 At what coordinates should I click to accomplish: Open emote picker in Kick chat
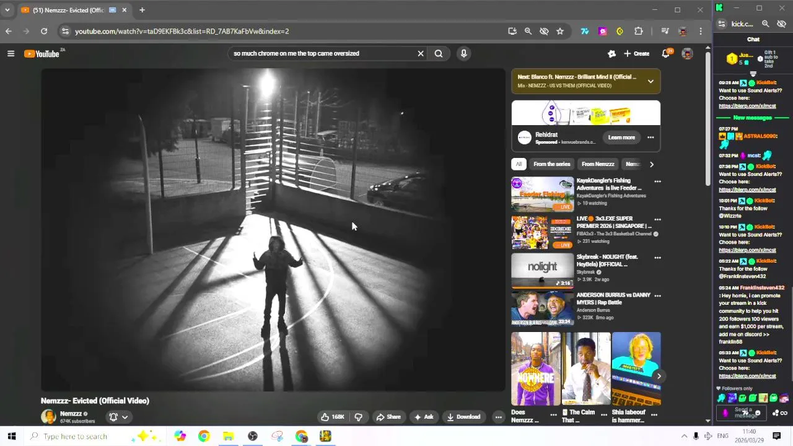(757, 413)
